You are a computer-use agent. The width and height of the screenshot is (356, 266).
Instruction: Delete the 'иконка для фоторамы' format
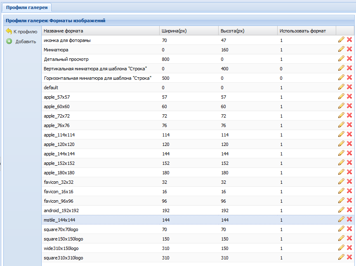(349, 40)
